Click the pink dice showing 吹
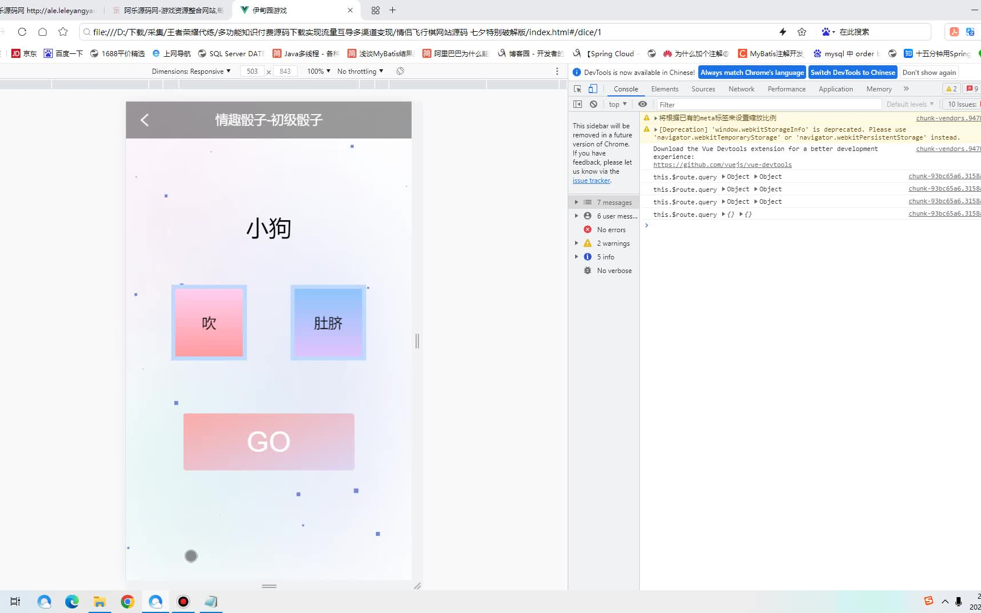This screenshot has height=613, width=981. [x=209, y=322]
